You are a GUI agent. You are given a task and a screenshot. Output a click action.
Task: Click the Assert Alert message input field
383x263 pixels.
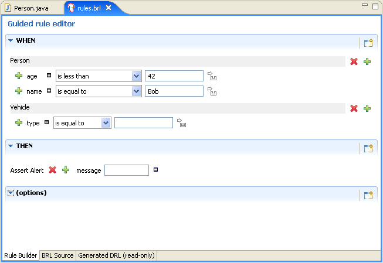tap(127, 170)
